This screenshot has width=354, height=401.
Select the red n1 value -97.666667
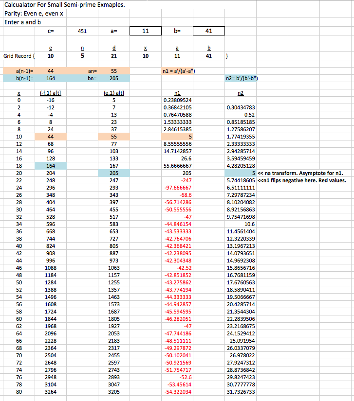pyautogui.click(x=177, y=188)
